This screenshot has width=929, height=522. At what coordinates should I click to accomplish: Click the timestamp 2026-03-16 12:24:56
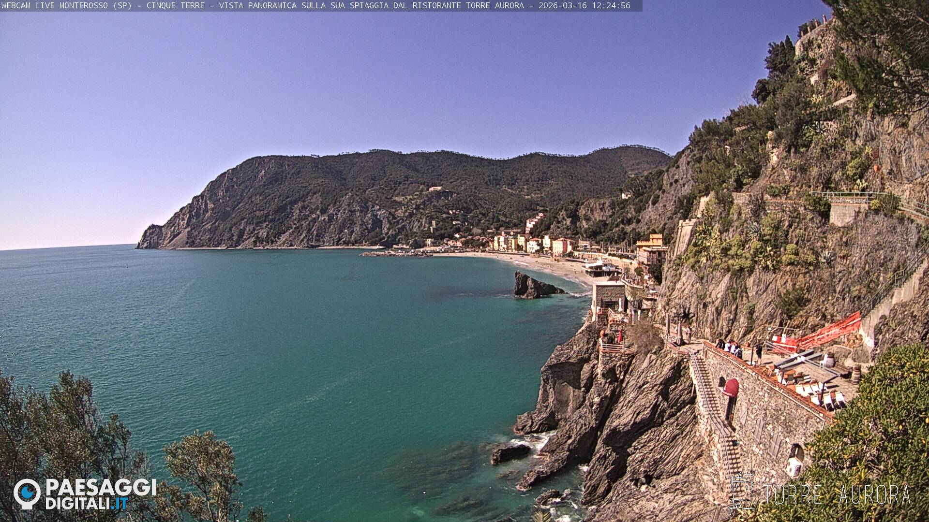click(x=584, y=6)
